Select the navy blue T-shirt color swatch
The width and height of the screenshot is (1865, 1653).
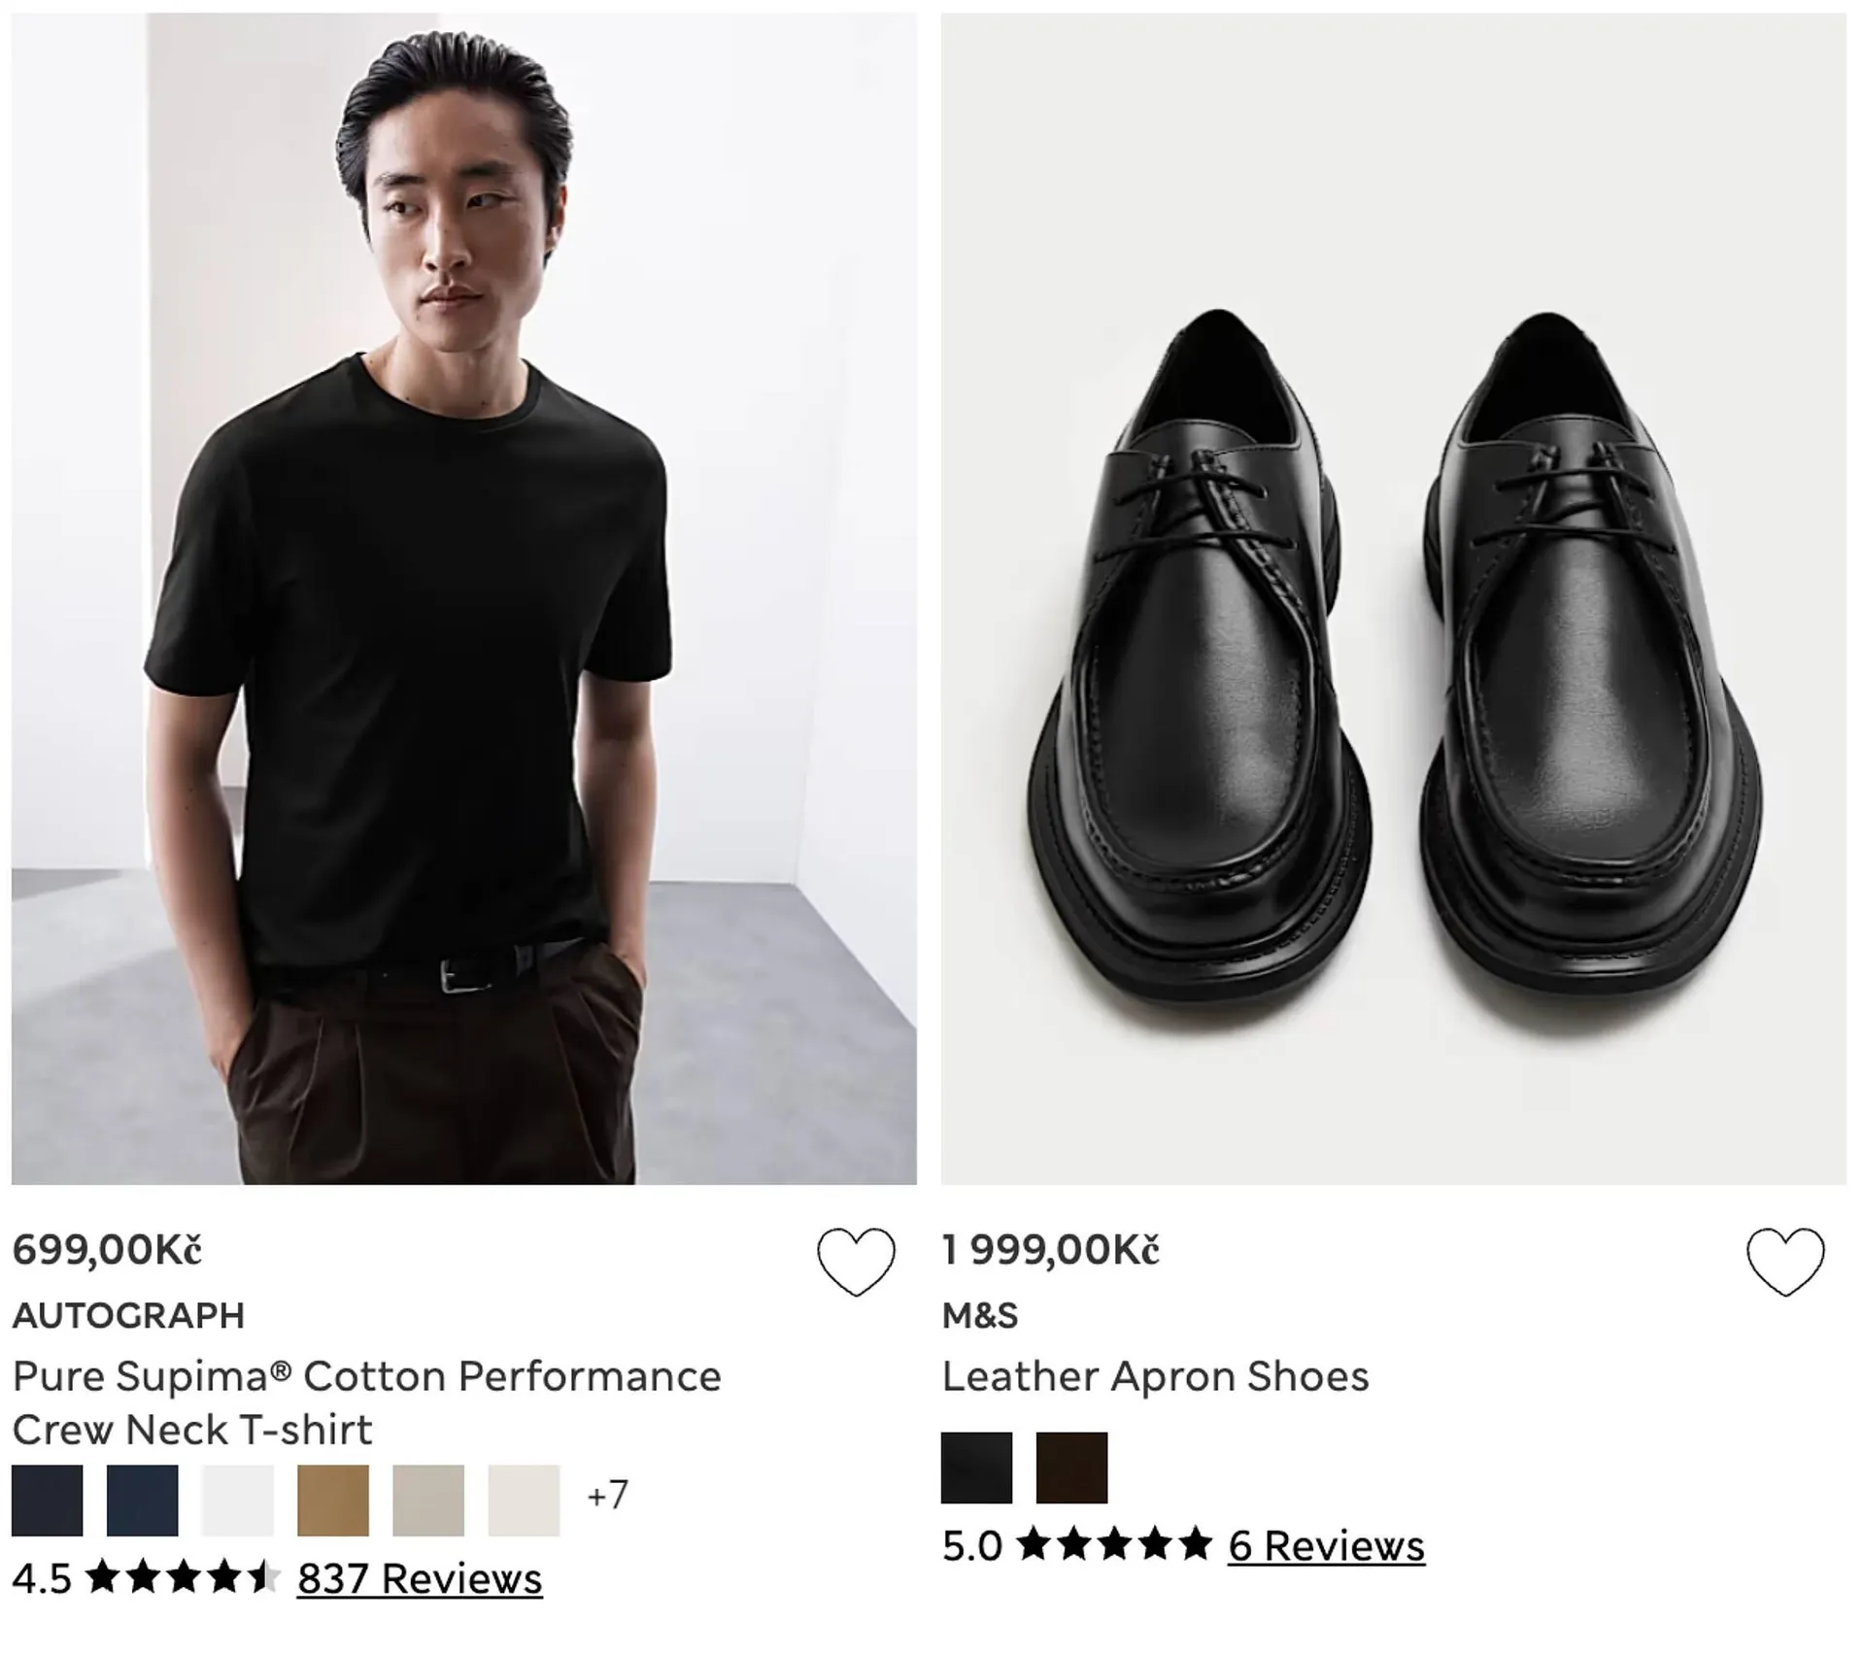coord(143,1501)
